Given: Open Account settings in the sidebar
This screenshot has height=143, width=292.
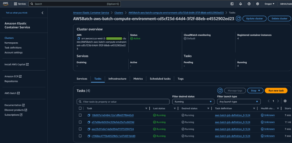Looking at the screenshot, I should pos(14,53).
